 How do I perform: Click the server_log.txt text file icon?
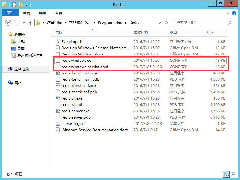[58, 123]
